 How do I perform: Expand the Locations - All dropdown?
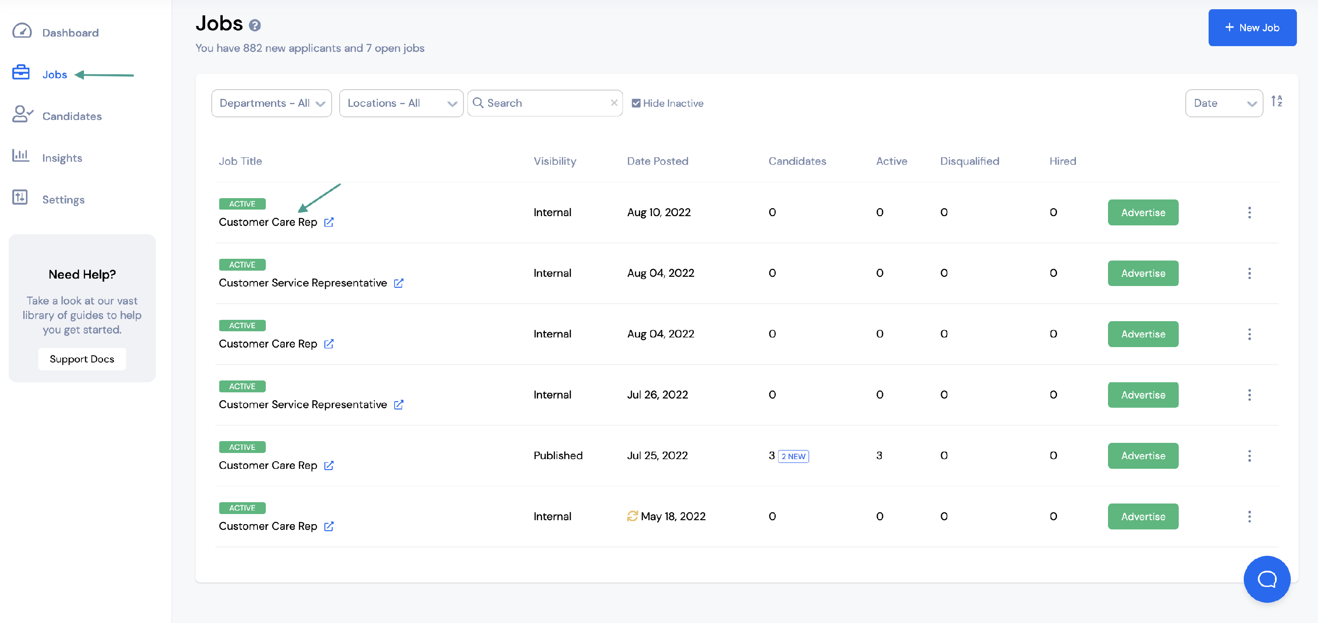(x=401, y=103)
